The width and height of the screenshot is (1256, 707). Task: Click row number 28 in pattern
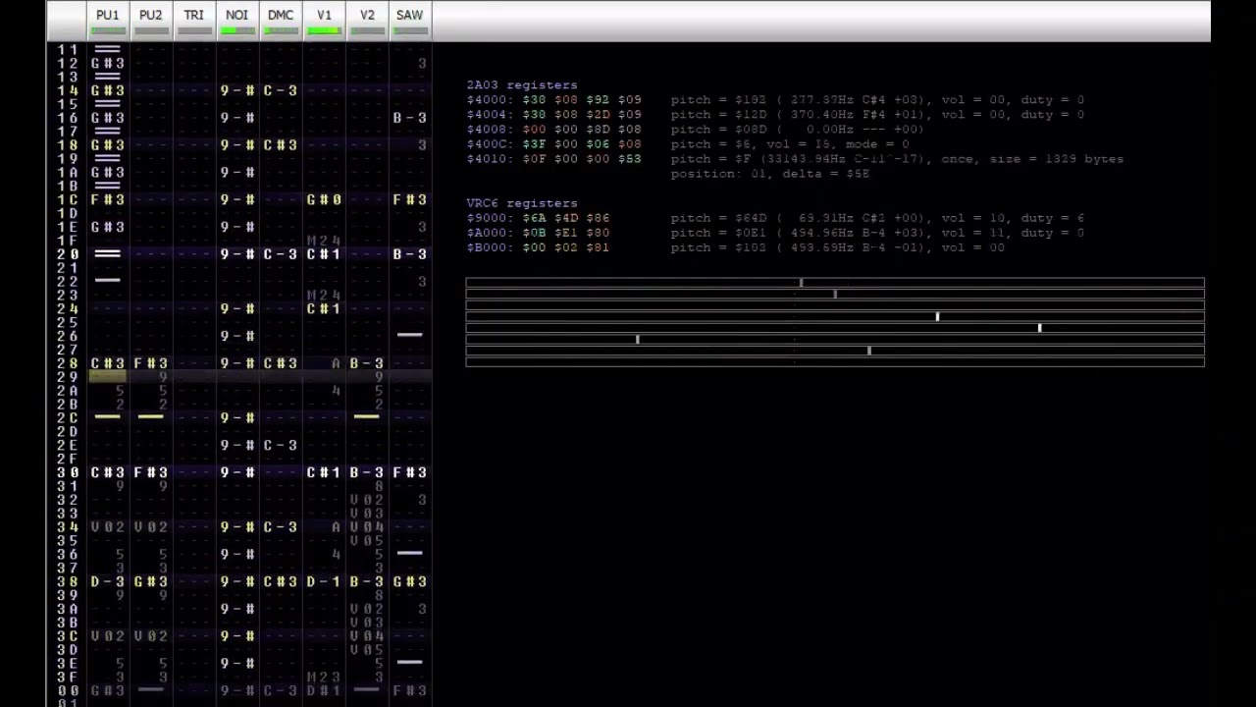point(68,363)
